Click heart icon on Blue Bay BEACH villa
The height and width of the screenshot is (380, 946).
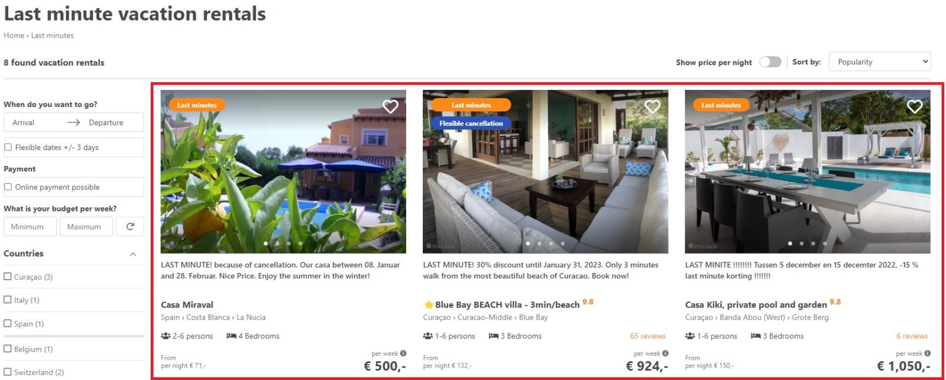tap(652, 106)
